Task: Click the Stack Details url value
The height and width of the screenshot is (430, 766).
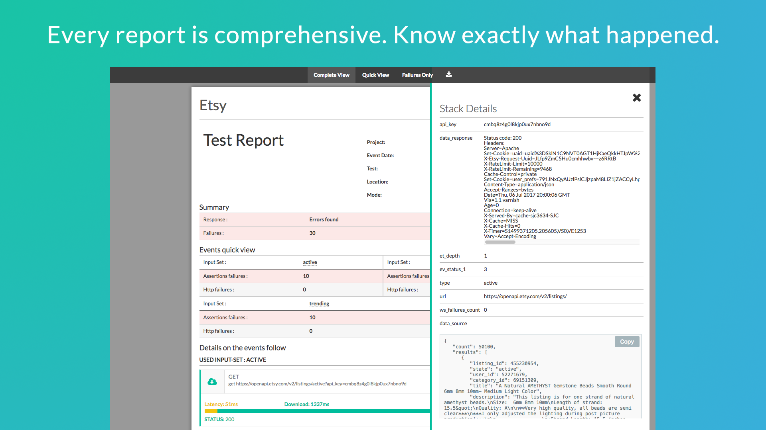Action: pos(525,296)
